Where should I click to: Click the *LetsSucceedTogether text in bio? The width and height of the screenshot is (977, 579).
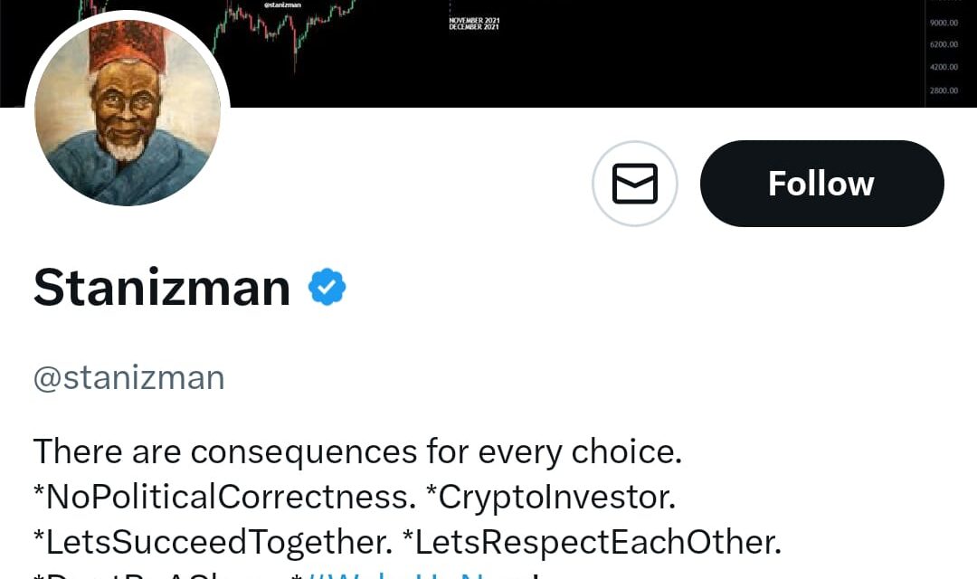point(213,542)
